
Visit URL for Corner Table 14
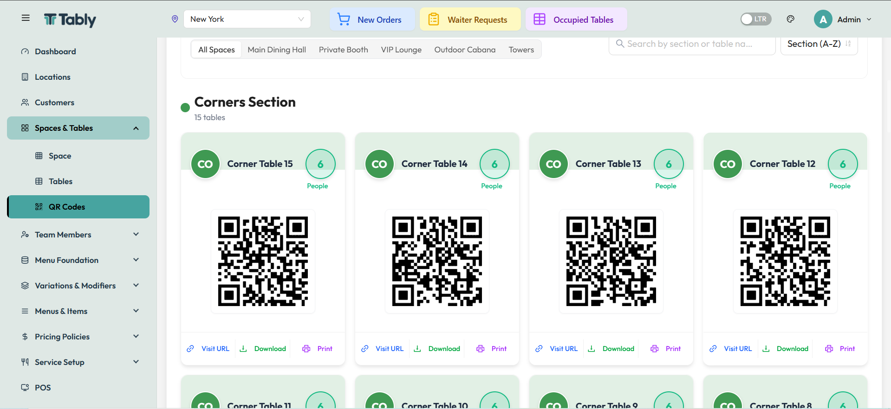pos(383,349)
